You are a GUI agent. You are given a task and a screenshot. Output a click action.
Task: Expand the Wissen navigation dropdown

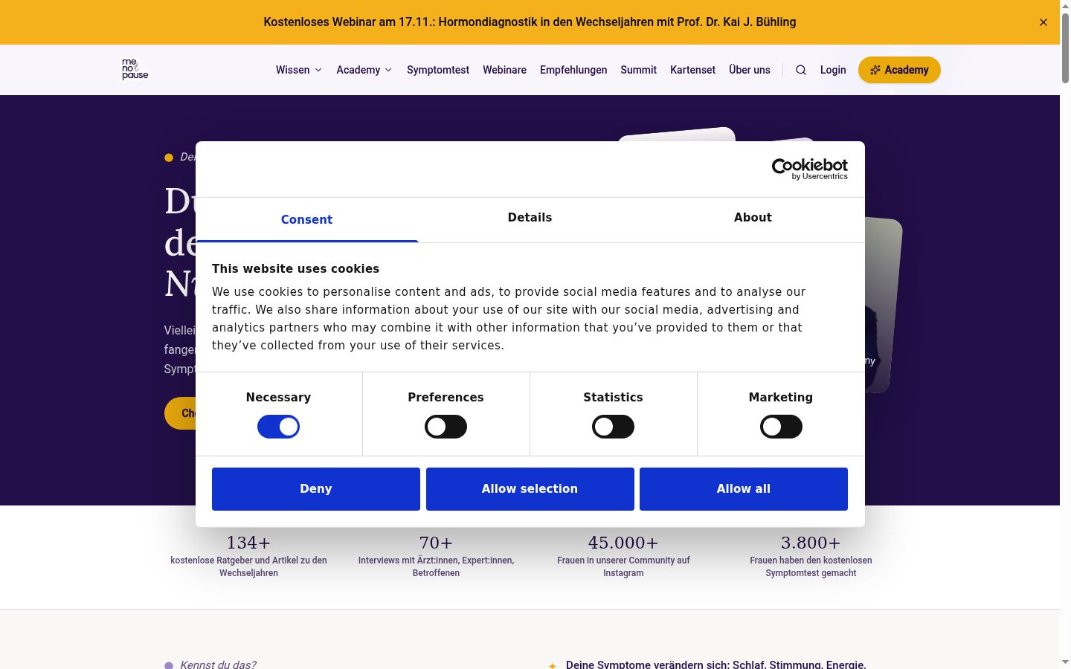[x=299, y=70]
